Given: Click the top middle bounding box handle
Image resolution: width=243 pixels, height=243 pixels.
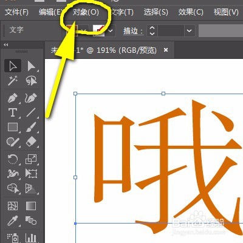Looking at the screenshot, I should click(x=163, y=94).
